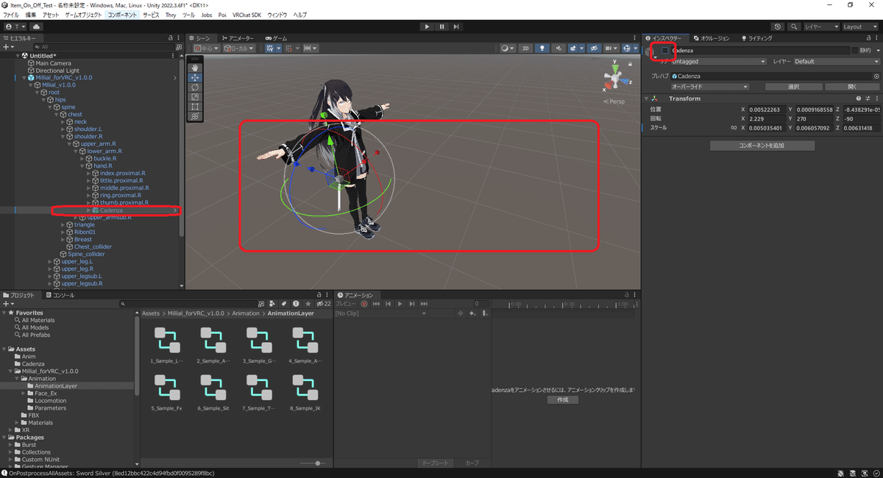Select the Move tool in scene toolbar
This screenshot has height=478, width=883.
tap(195, 77)
